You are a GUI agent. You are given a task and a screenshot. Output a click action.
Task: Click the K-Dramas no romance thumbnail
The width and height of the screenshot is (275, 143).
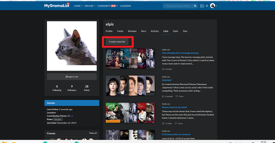[130, 135]
